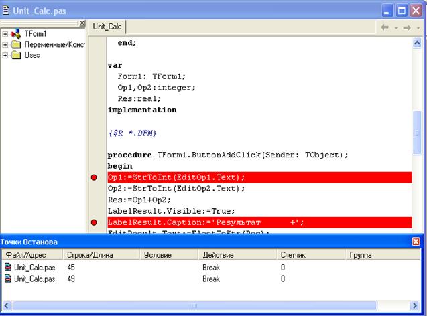Image resolution: width=427 pixels, height=316 pixels.
Task: Click the implementation keyword line
Action: 142,110
